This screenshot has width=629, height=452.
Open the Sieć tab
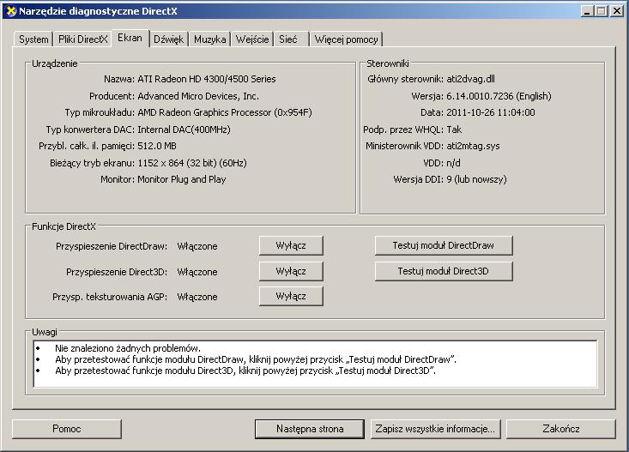click(291, 39)
